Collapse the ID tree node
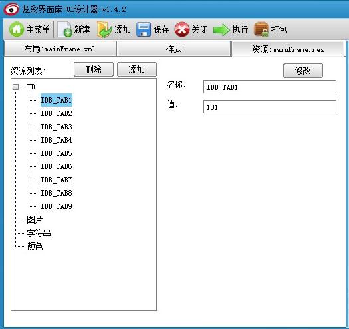Viewport: 349px width, 329px height. 15,87
